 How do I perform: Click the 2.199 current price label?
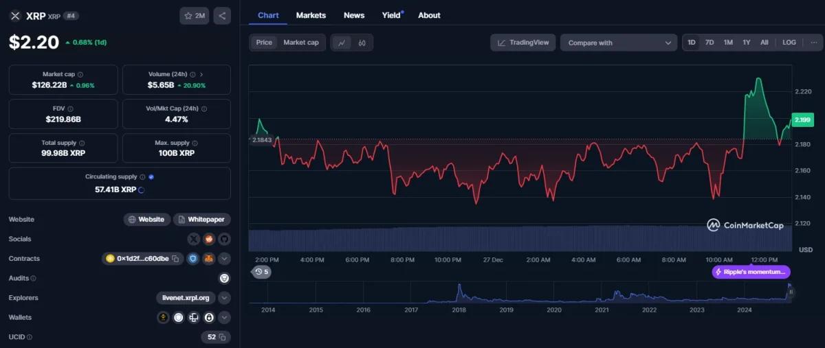(x=802, y=120)
